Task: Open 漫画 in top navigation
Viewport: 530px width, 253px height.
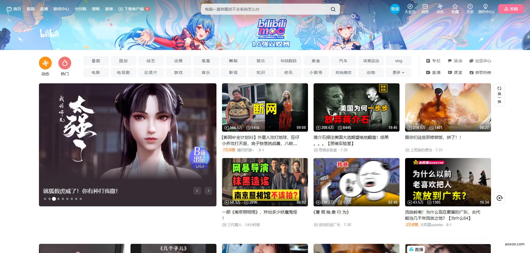Action: [96, 9]
